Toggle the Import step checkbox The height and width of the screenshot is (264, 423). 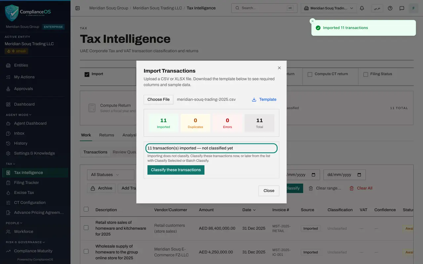pyautogui.click(x=87, y=74)
